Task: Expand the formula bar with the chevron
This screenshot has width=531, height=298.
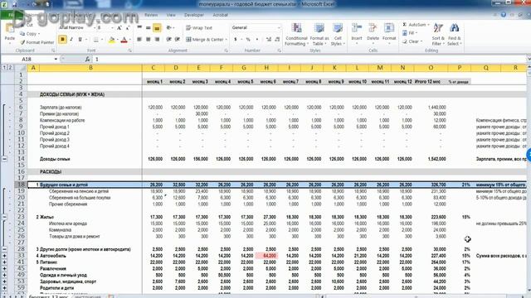Action: 529,59
